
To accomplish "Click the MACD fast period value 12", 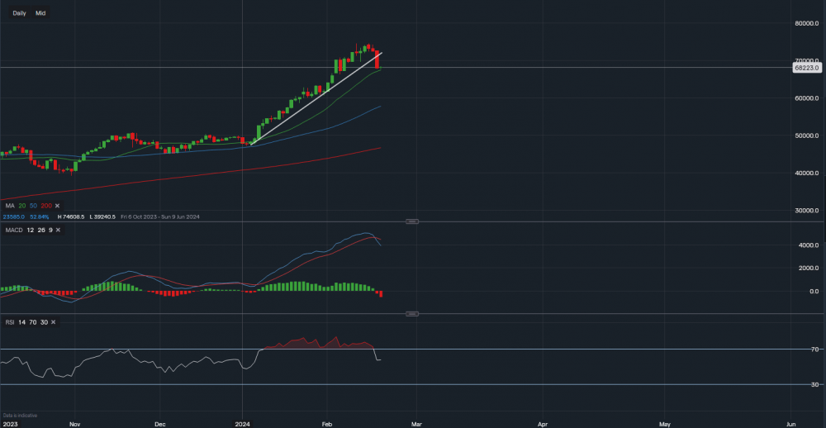I will pos(29,230).
